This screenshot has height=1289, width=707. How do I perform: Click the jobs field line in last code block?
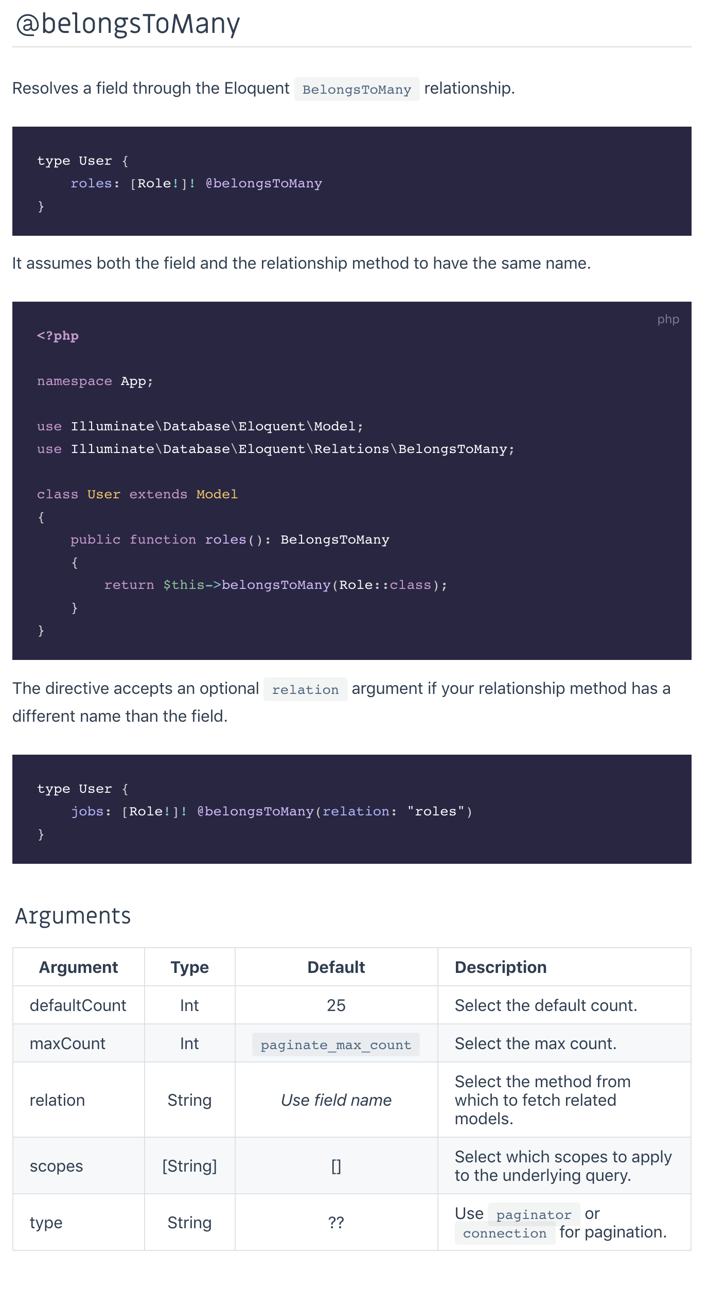click(271, 812)
